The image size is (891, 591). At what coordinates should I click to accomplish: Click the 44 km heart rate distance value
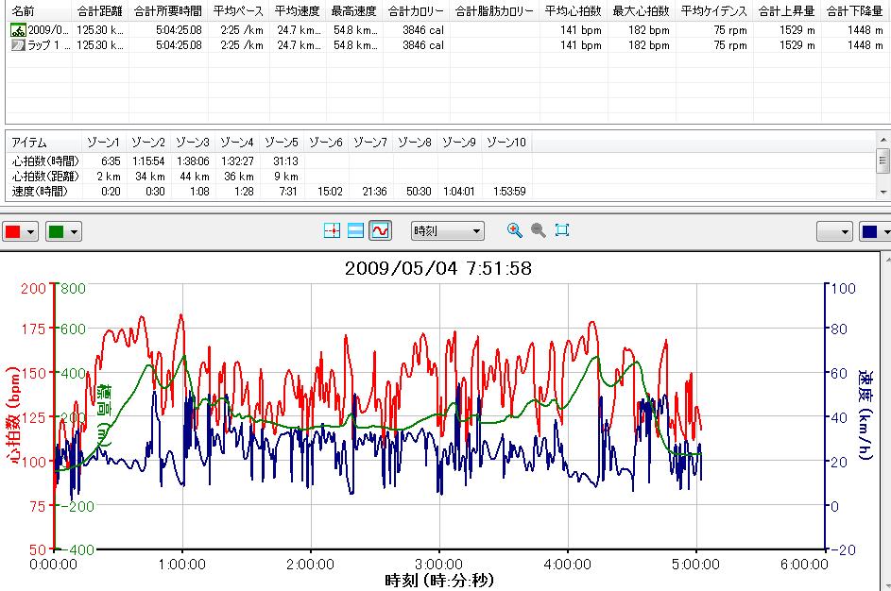195,177
